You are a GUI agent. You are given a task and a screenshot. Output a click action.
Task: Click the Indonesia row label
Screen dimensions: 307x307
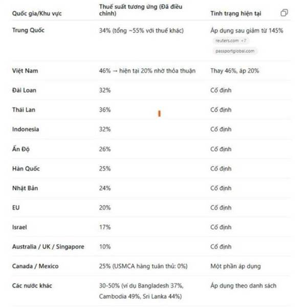[26, 129]
